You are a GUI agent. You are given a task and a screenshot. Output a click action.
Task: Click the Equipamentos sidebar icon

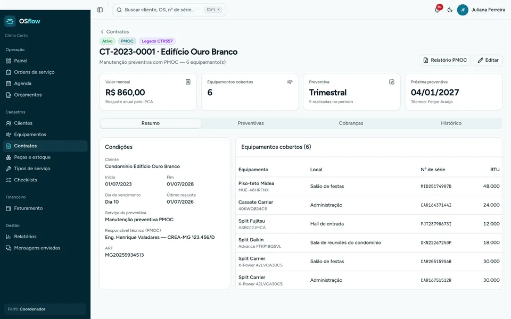click(x=9, y=135)
